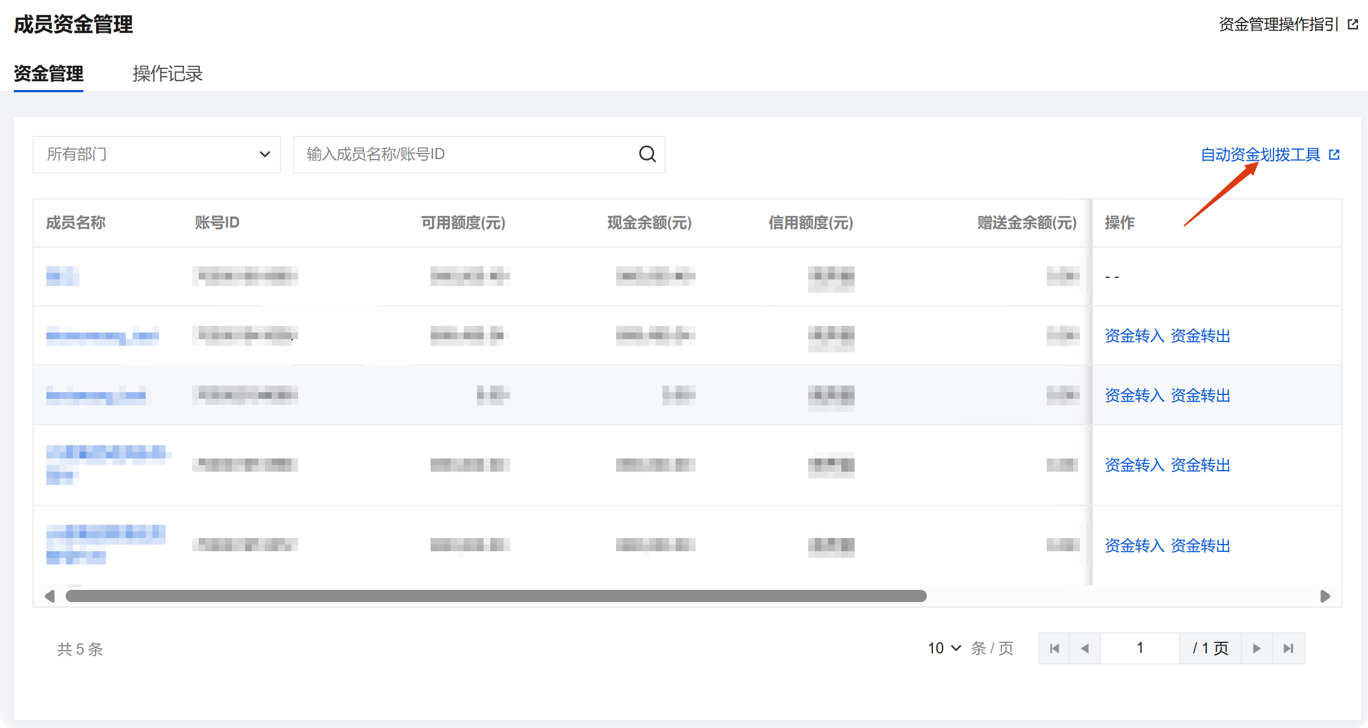Jump to last page pagination icon

1288,648
